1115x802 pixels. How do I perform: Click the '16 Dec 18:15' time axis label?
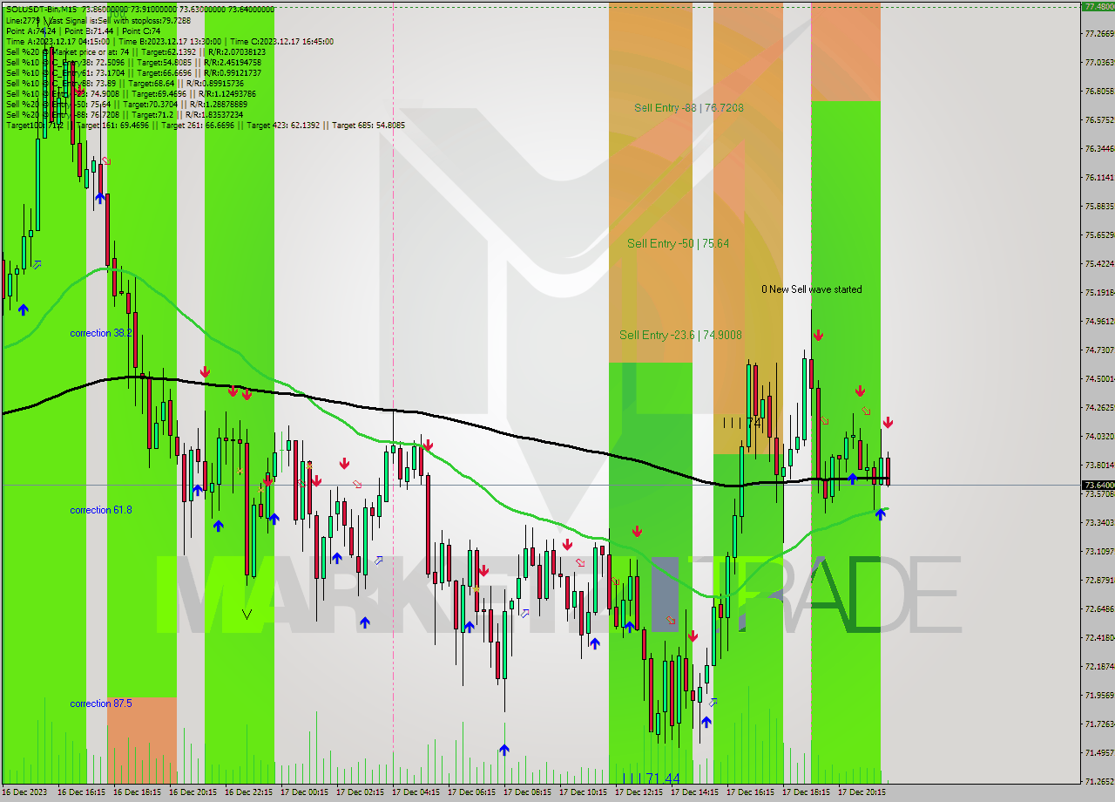click(137, 793)
